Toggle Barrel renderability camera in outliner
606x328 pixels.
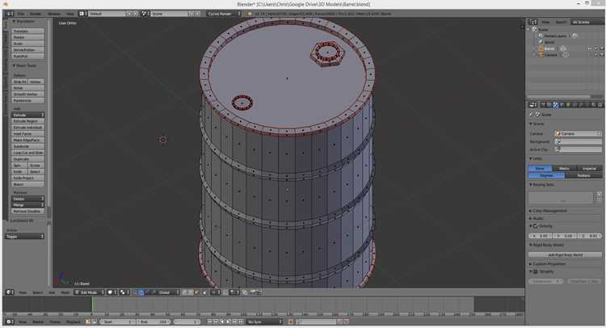pyautogui.click(x=602, y=48)
